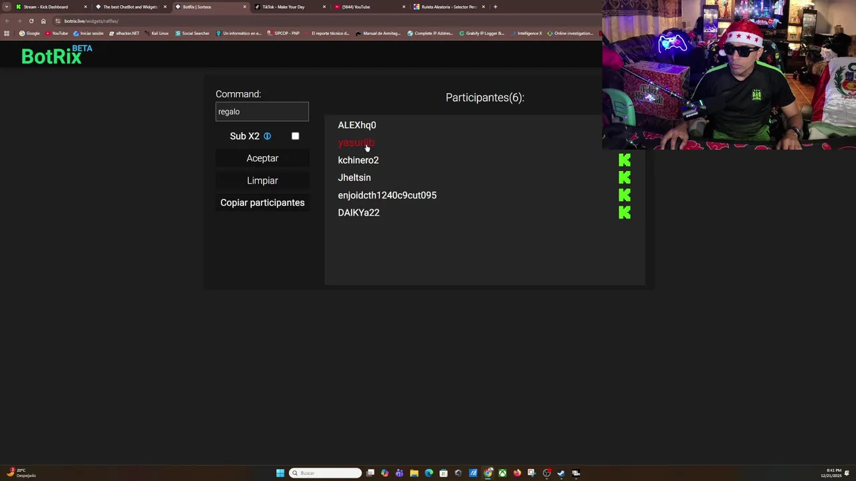Select participant ALEXhq0
Screen dimensions: 856x481
[x=357, y=125]
